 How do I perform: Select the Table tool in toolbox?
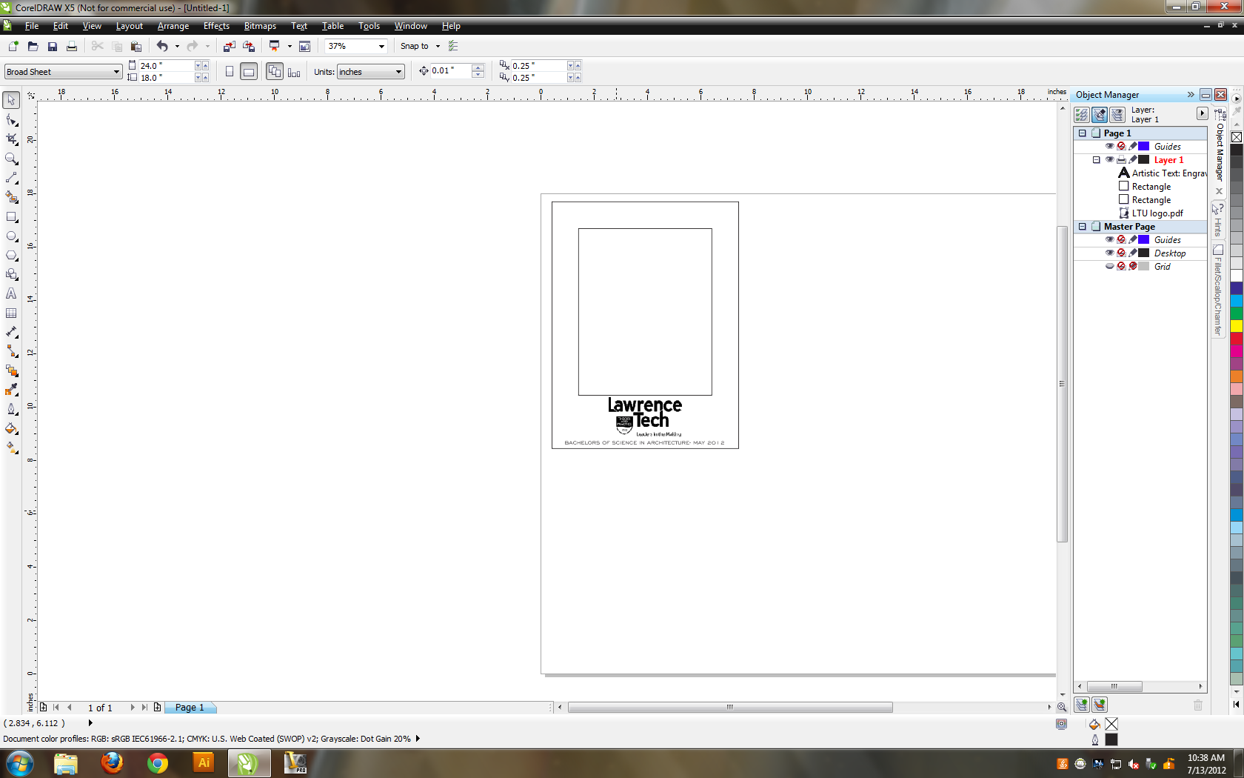click(x=11, y=313)
